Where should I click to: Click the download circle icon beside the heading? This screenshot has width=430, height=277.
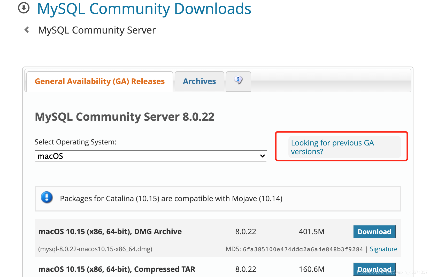point(24,8)
